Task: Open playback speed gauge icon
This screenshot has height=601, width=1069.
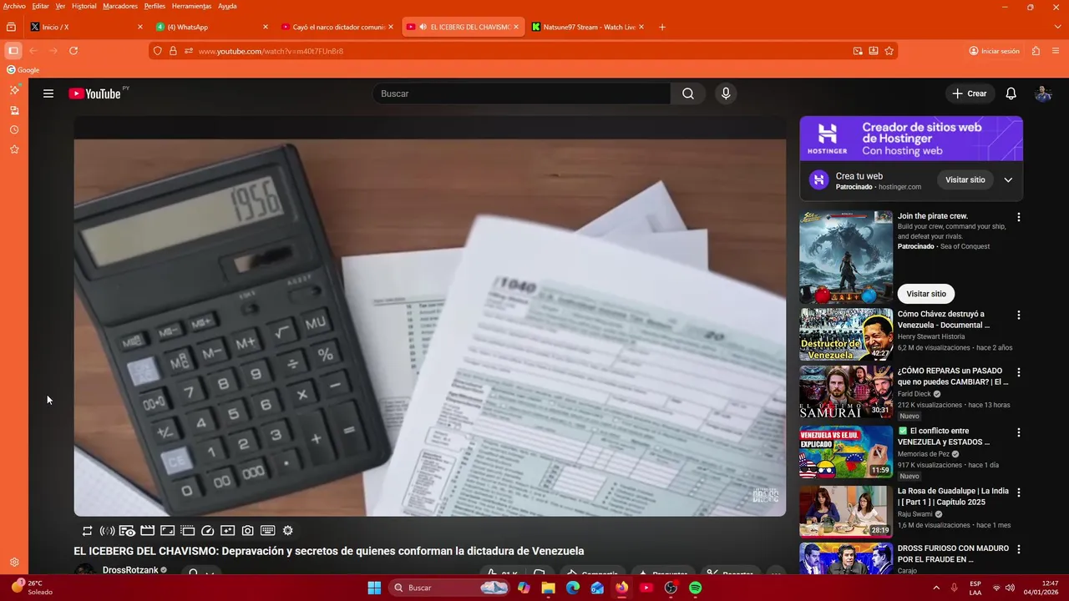Action: point(208,530)
